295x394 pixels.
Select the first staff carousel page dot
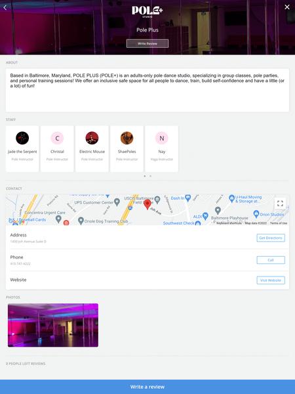tap(144, 176)
